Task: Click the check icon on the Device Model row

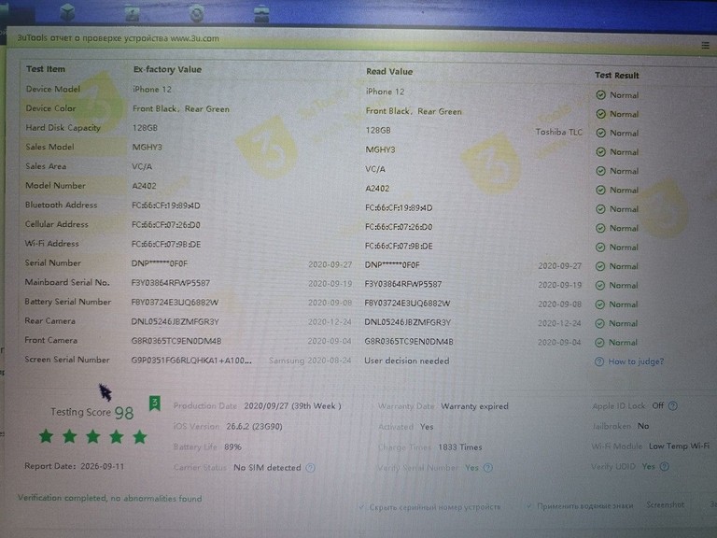Action: (601, 94)
